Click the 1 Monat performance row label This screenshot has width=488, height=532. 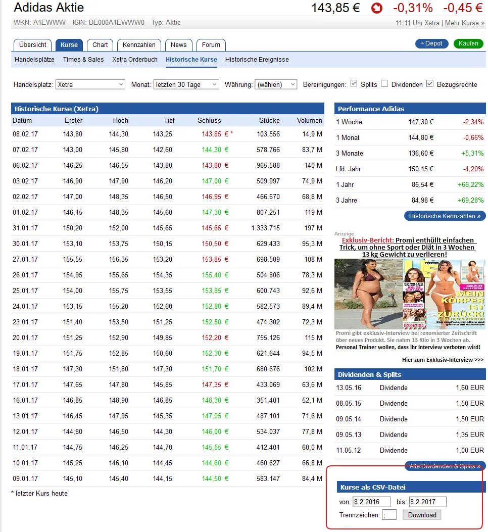[x=348, y=137]
